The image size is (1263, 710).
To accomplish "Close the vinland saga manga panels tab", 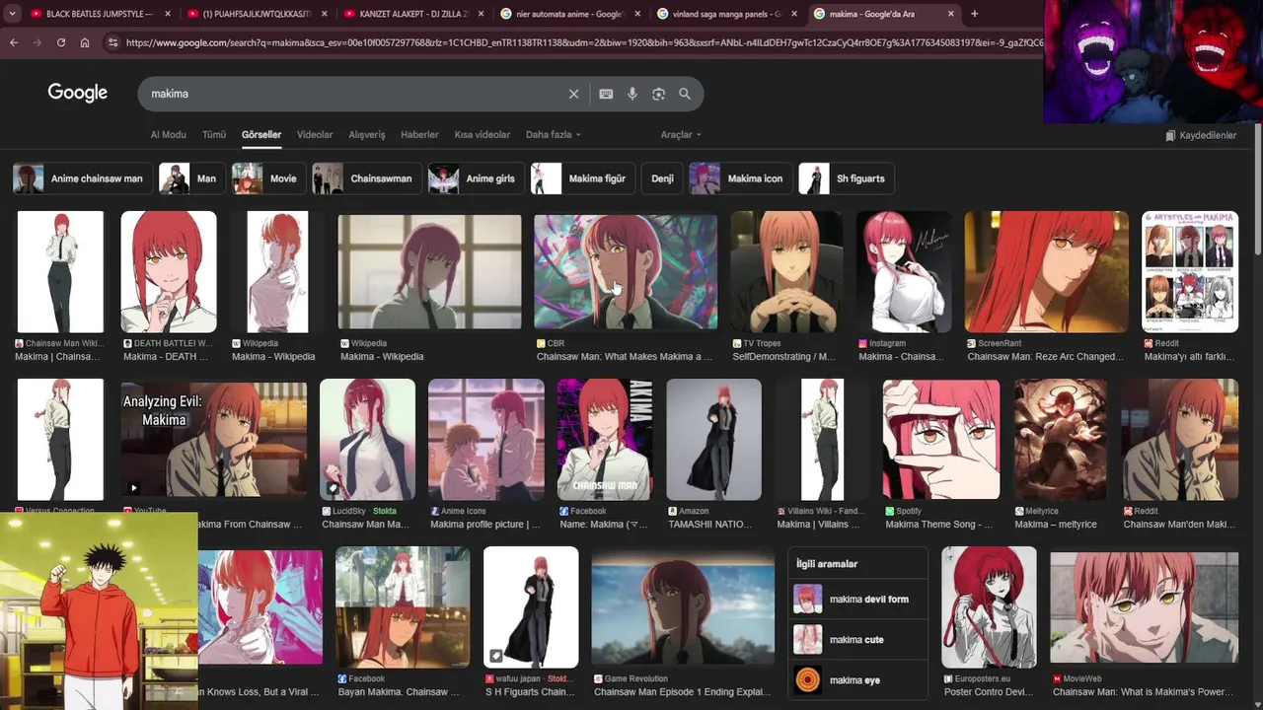I will (x=794, y=14).
